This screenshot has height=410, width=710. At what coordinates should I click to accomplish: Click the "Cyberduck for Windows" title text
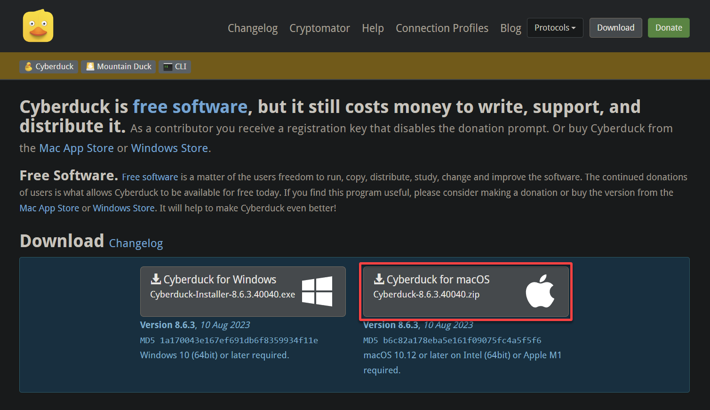pos(220,280)
